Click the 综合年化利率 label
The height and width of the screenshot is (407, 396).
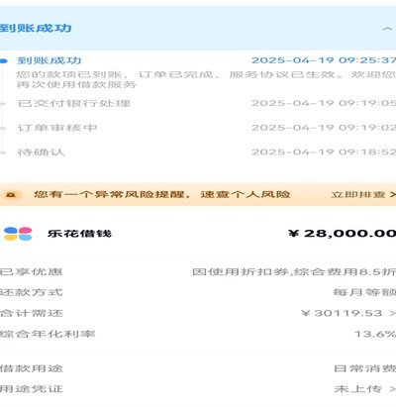pyautogui.click(x=48, y=334)
